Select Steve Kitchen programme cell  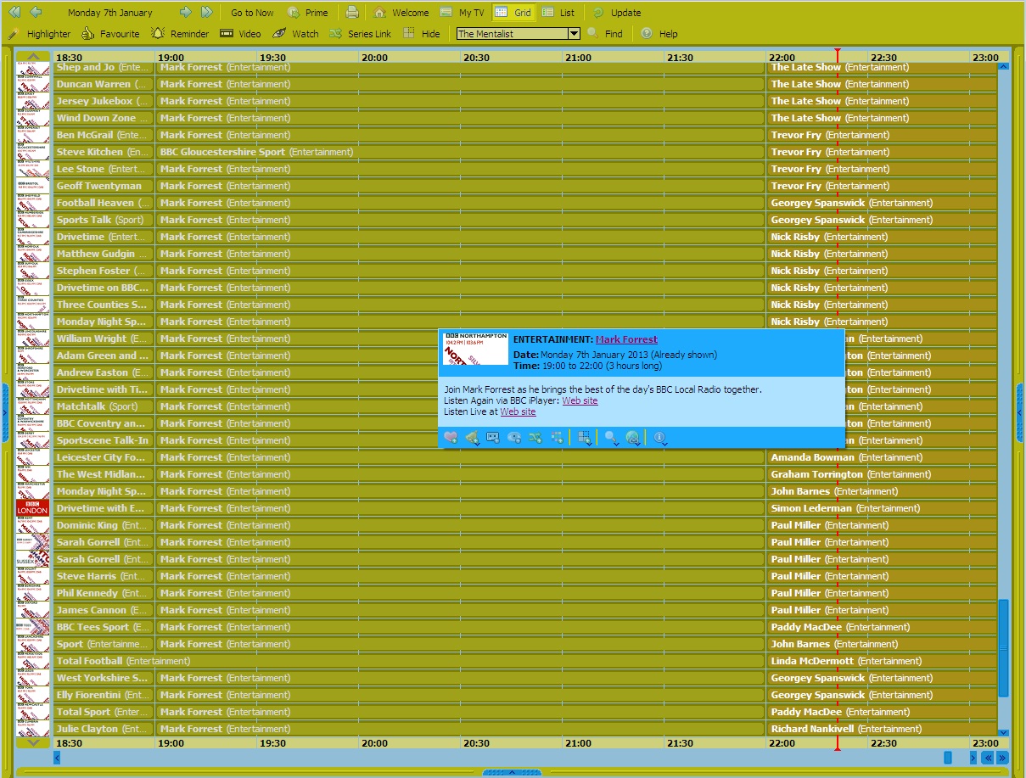coord(104,152)
